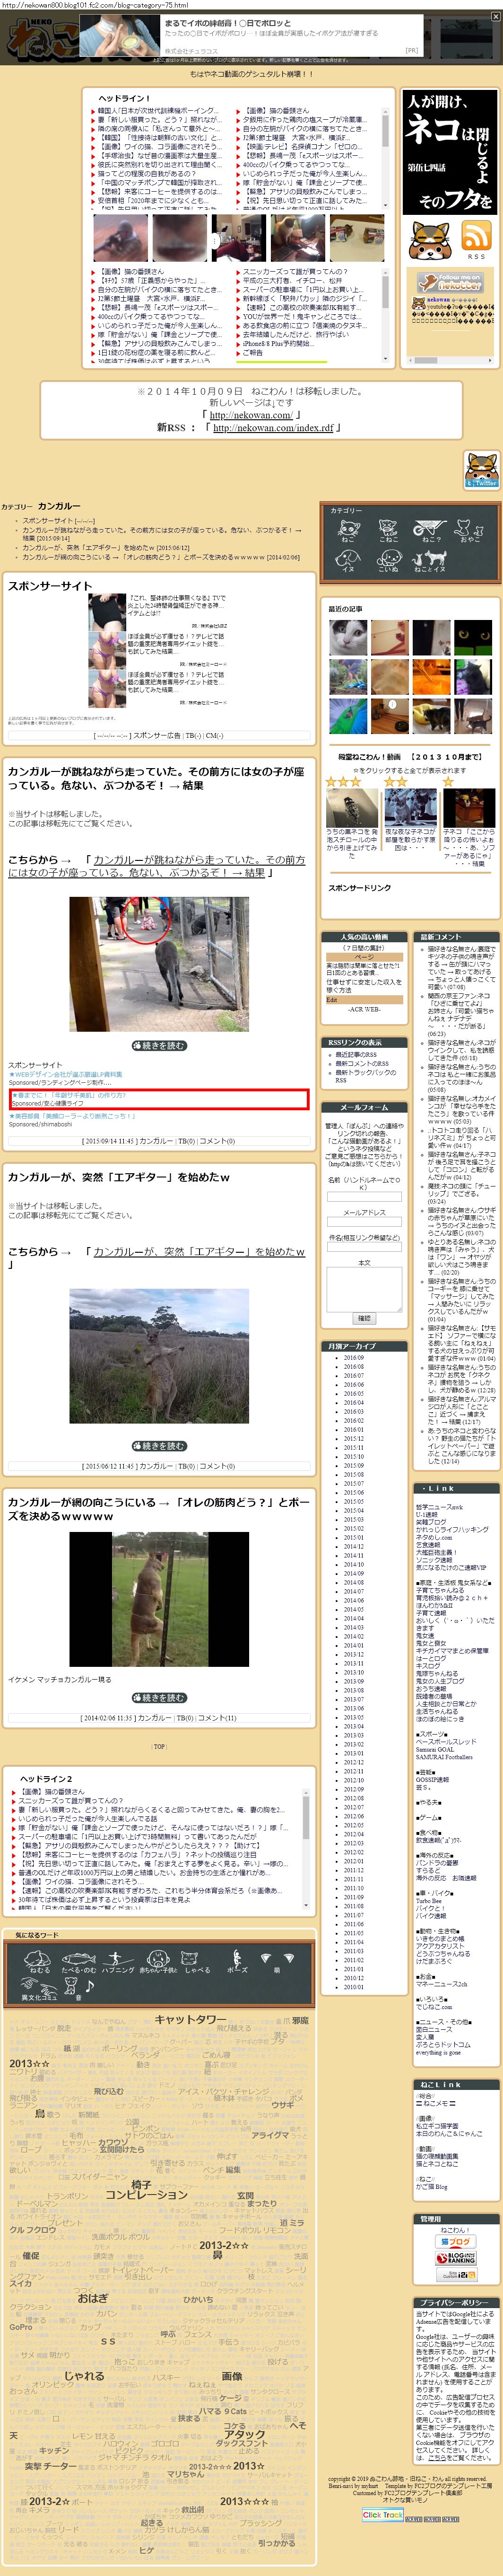Open the ハプニング keyword icon
Image resolution: width=503 pixels, height=2576 pixels.
(x=118, y=1961)
